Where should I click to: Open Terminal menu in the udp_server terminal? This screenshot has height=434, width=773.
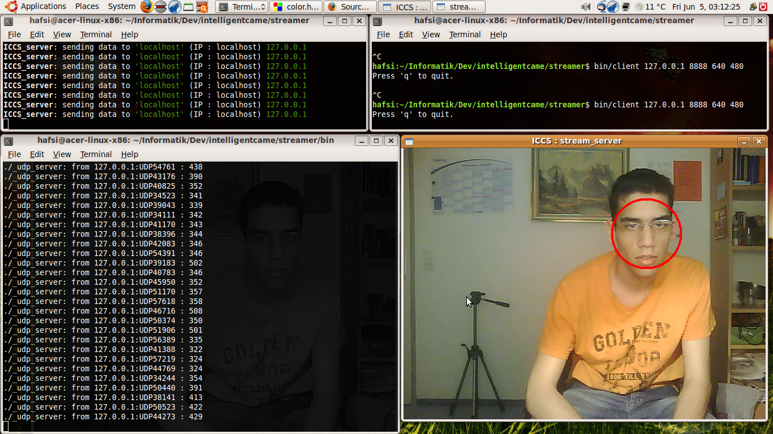pos(96,154)
